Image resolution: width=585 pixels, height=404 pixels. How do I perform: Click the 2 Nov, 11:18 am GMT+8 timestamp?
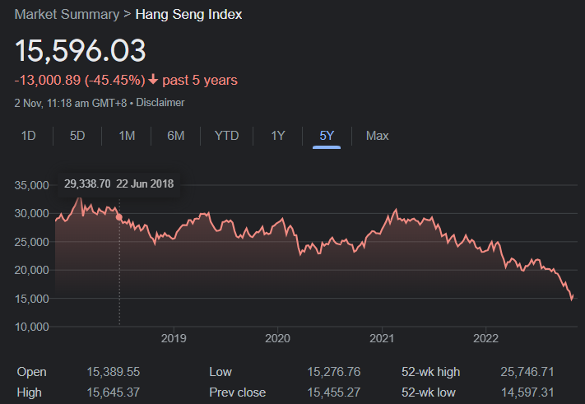71,103
